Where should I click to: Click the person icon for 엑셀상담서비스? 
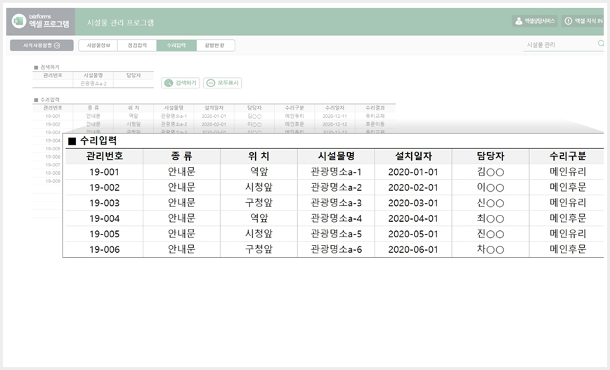[x=519, y=21]
